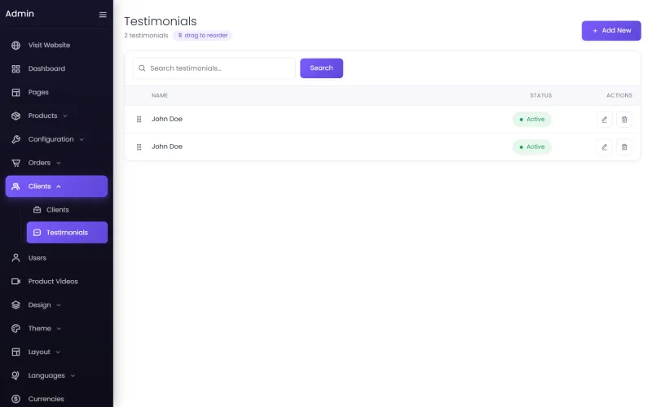Expand the Design menu chevron
This screenshot has width=652, height=407.
[x=59, y=304]
